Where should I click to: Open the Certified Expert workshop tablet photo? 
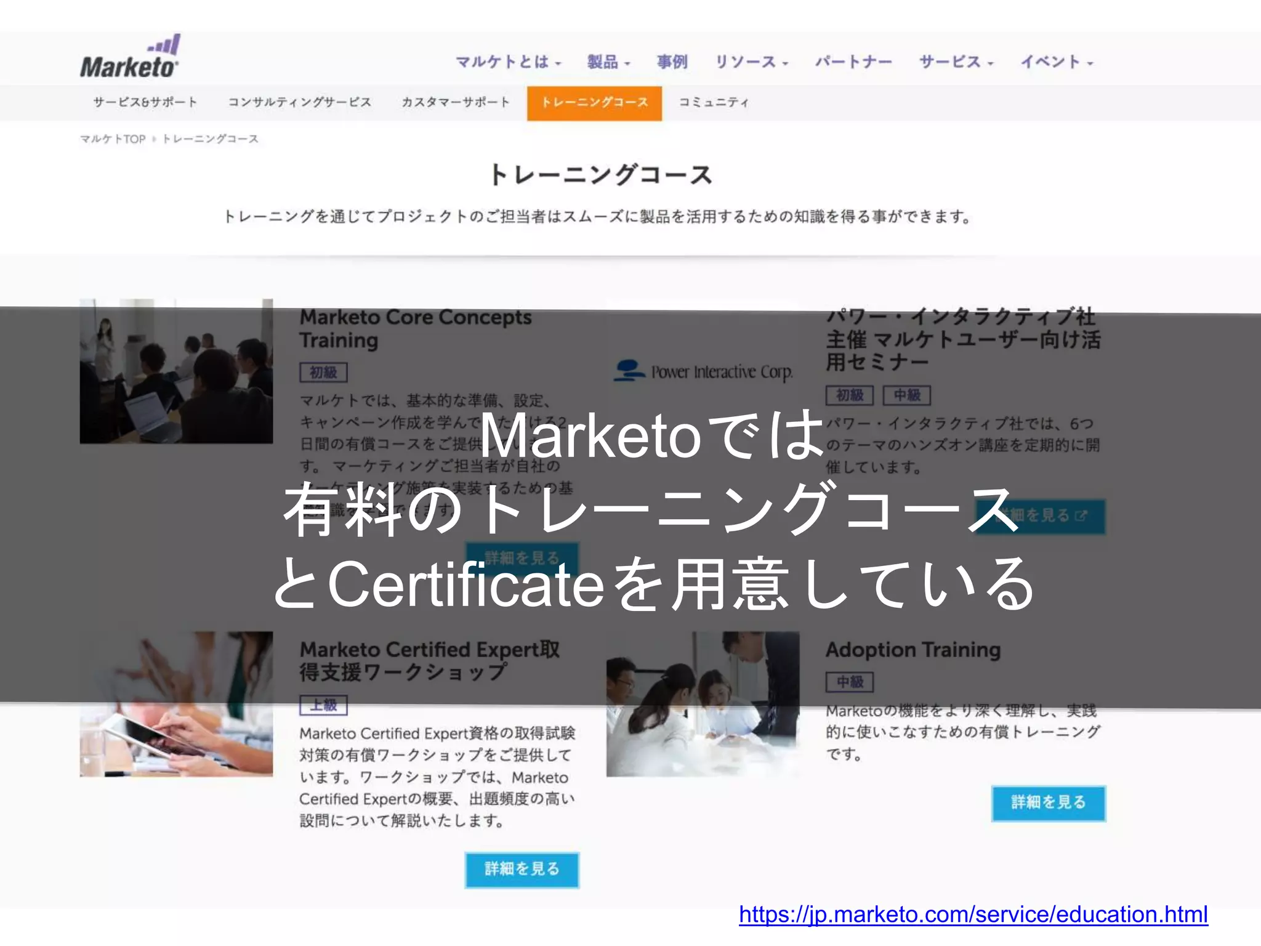click(x=176, y=704)
